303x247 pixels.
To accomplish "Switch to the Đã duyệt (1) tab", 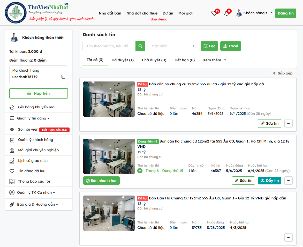I will [x=123, y=60].
